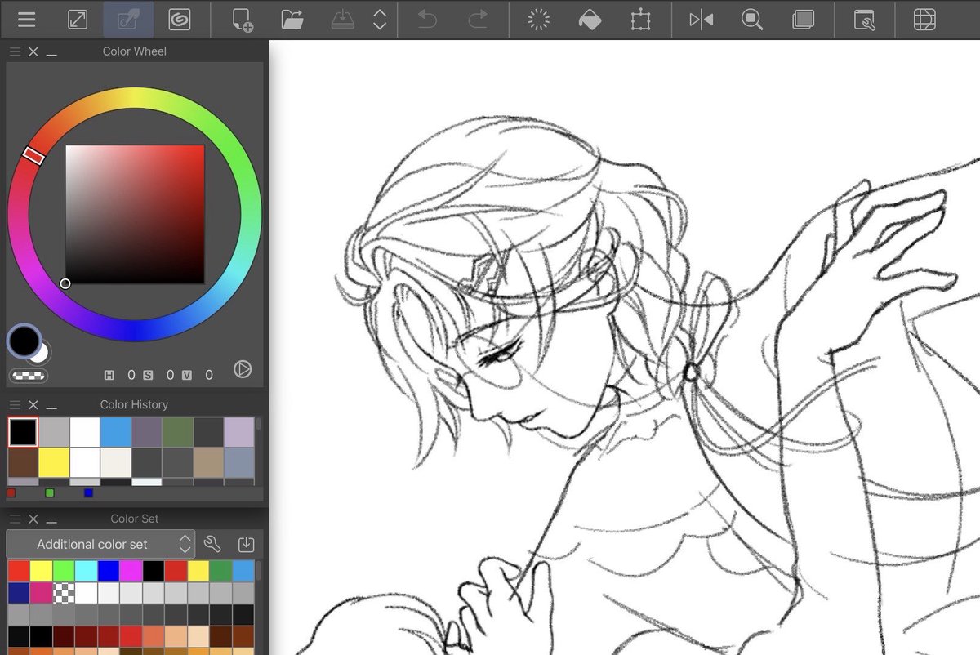Save the current canvas

(343, 20)
